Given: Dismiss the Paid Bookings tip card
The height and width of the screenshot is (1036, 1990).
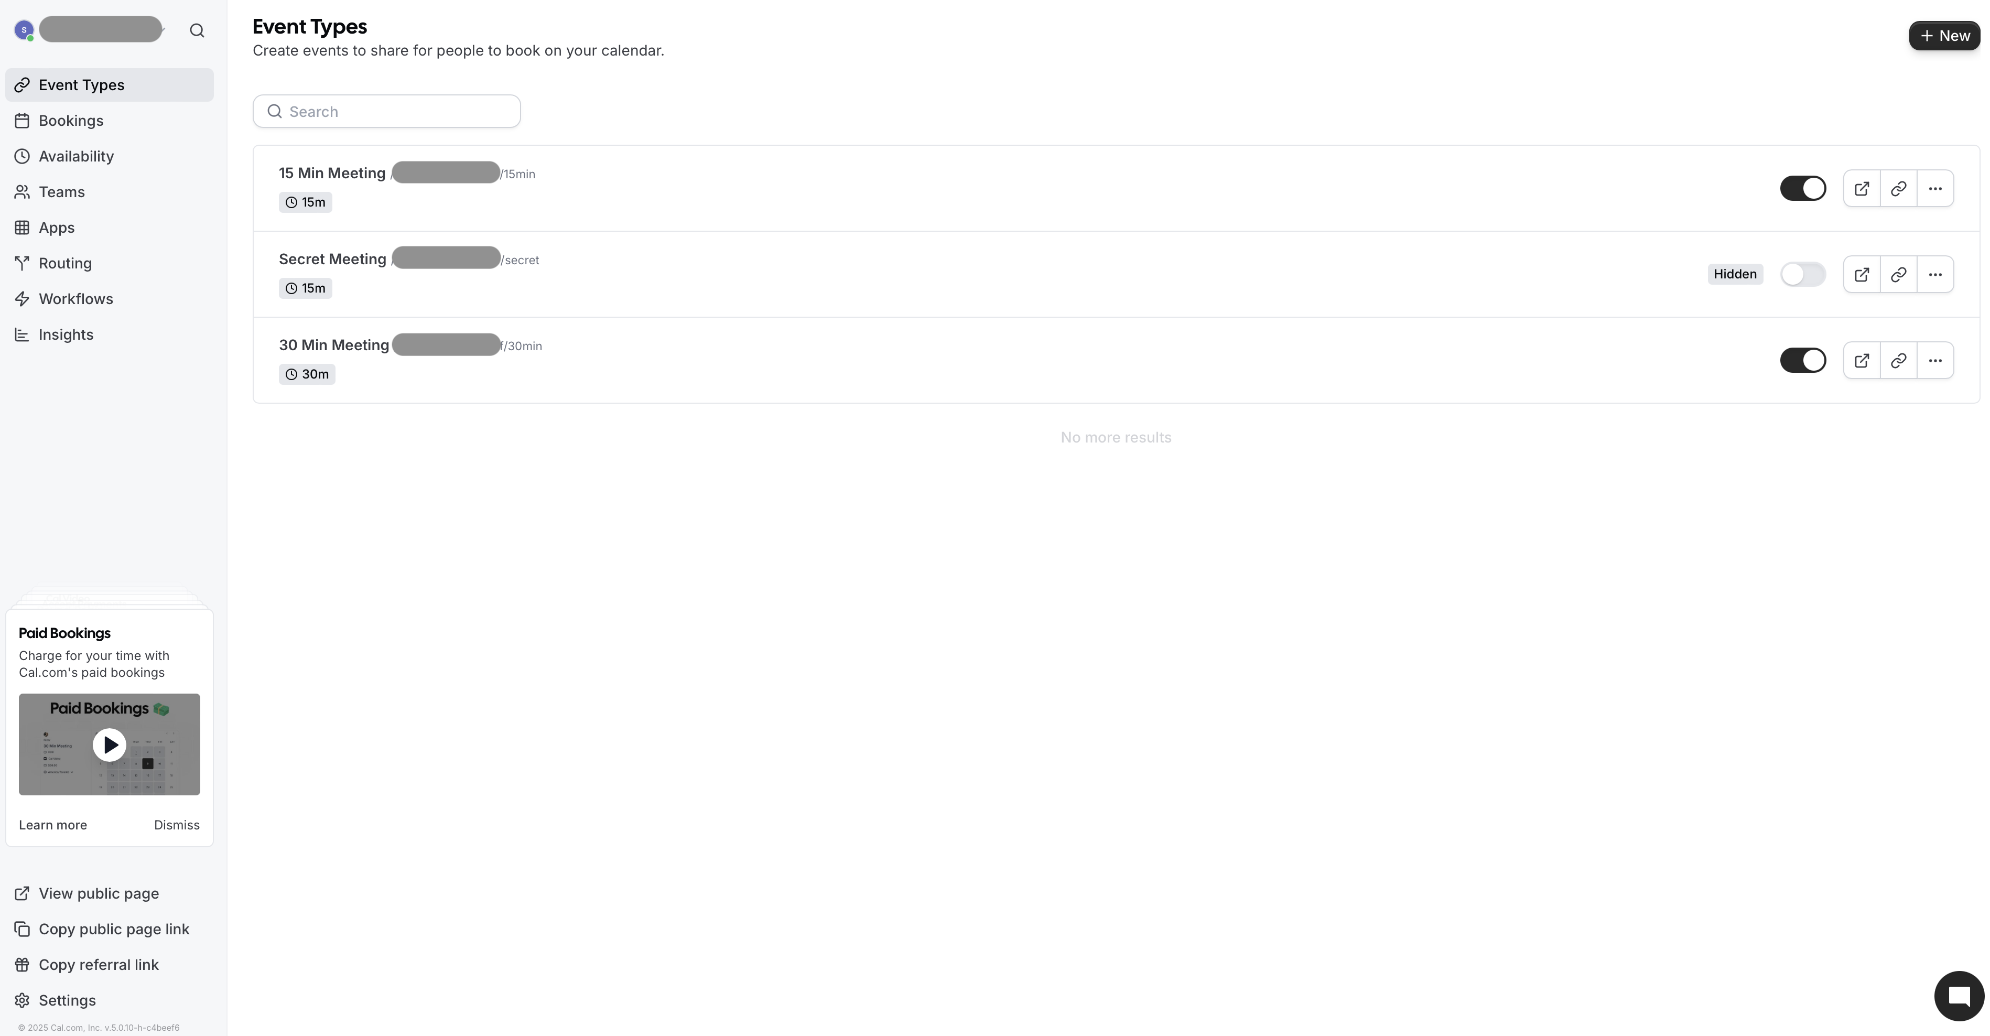Looking at the screenshot, I should 177,825.
